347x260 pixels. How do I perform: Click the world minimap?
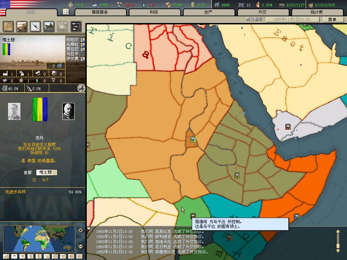(39, 239)
